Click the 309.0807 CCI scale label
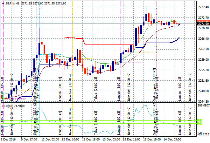This screenshot has width=210, height=143. click(x=203, y=105)
